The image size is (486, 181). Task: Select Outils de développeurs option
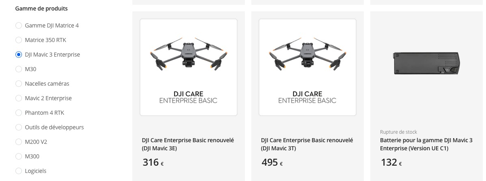point(19,127)
